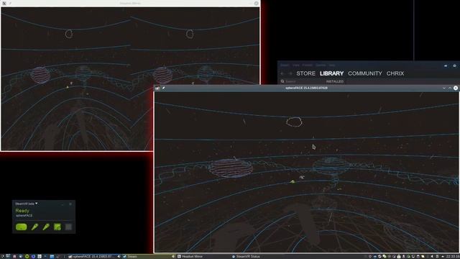Click the sphereFACE window menu icon in titlebar
The image size is (460, 259).
click(157, 88)
